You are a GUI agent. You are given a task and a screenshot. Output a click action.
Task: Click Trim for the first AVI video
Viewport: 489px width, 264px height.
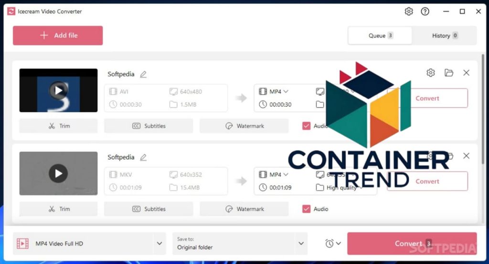pos(58,126)
